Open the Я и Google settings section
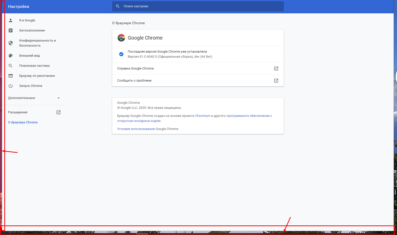The width and height of the screenshot is (397, 235). pos(27,20)
